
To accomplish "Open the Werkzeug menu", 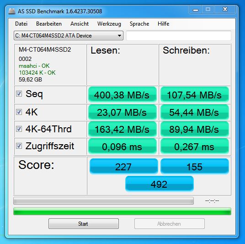I will (x=109, y=24).
